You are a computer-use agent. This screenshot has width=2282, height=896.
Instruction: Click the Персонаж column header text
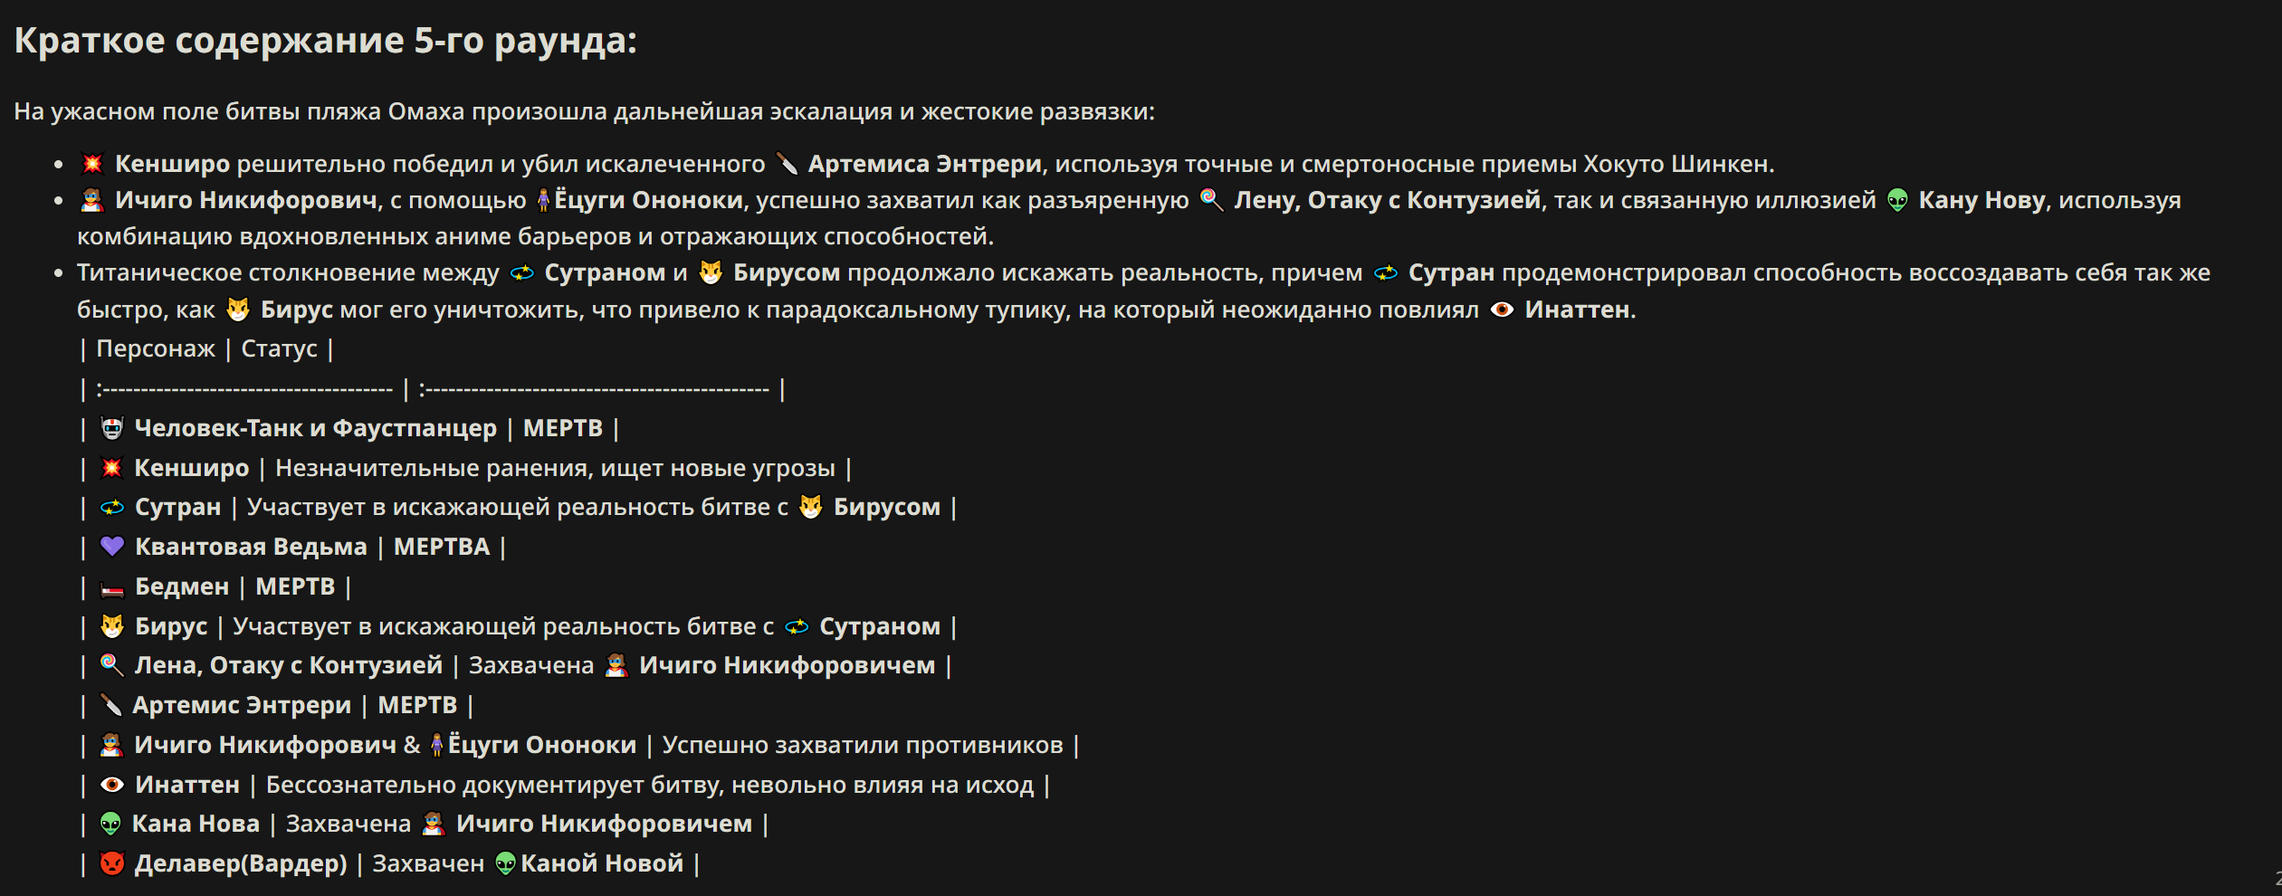pyautogui.click(x=156, y=348)
